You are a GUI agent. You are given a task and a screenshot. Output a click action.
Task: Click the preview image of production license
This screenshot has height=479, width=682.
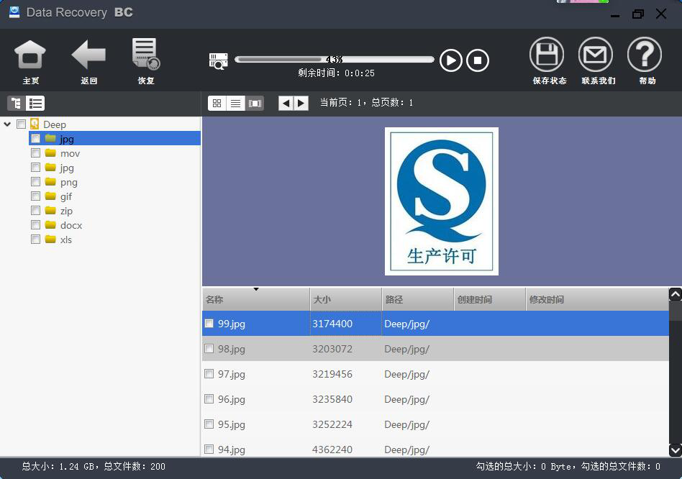442,201
